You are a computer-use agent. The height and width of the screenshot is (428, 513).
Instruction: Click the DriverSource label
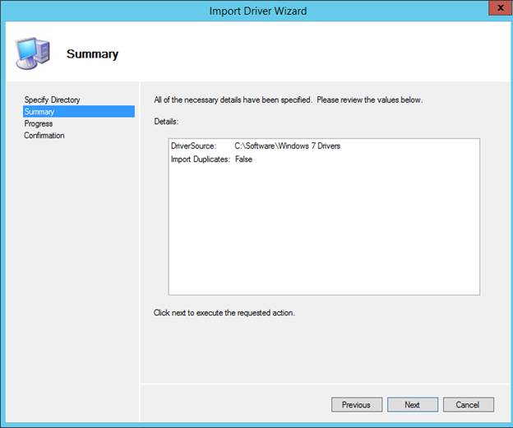pyautogui.click(x=193, y=146)
